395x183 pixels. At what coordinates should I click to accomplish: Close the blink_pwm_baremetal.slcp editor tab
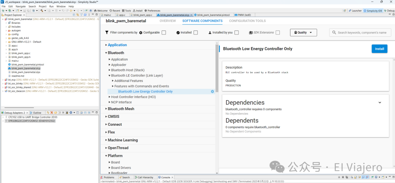point(191,15)
